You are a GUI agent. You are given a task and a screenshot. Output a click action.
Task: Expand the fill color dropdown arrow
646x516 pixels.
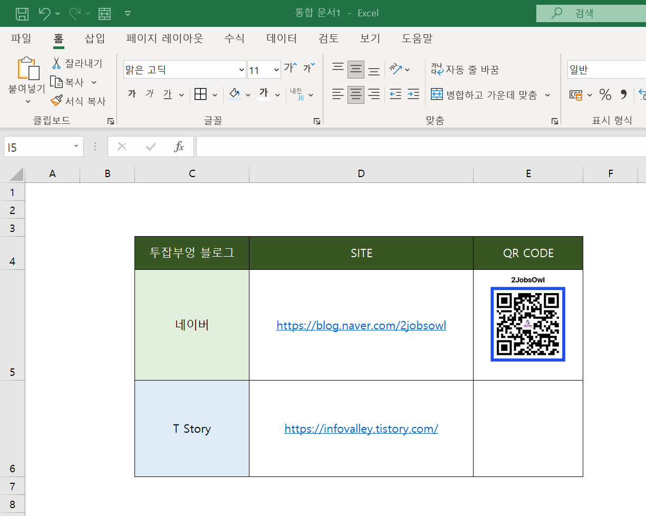pos(248,95)
